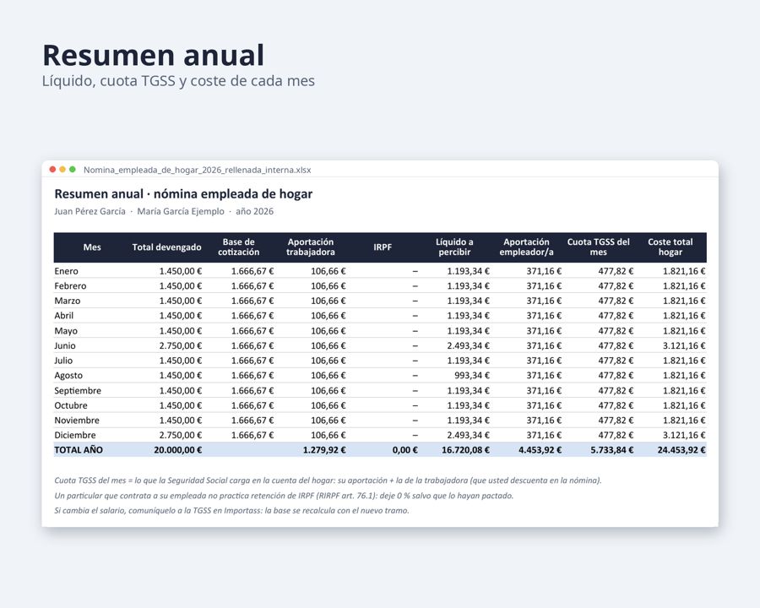The width and height of the screenshot is (760, 608).
Task: Click the "Mayo" row label
Action: coord(66,331)
